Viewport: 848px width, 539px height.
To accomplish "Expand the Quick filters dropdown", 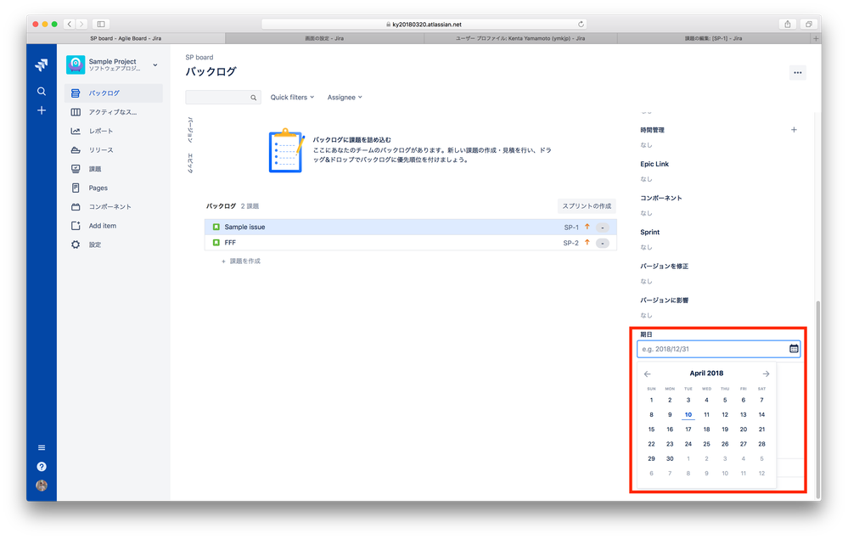I will (x=292, y=98).
